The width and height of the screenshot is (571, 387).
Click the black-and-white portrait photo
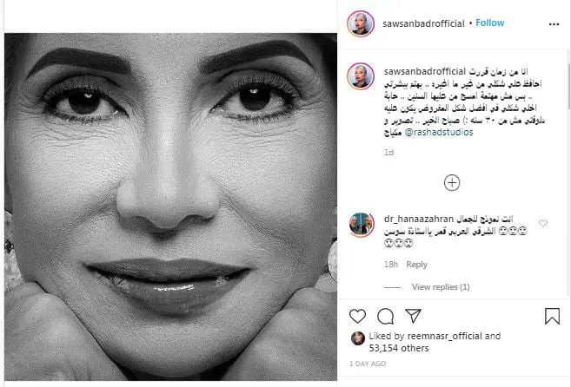click(x=170, y=207)
